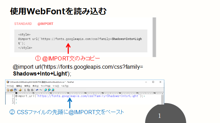Image resolution: width=220 pixels, height=123 pixels.
Task: Open ツール(T) menu in TeraPad
Action: (x=56, y=86)
